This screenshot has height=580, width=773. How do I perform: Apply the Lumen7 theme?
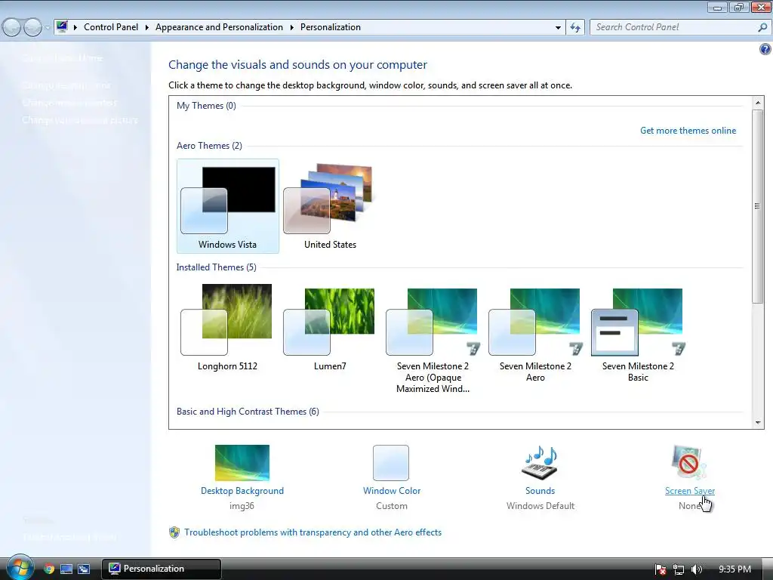click(x=330, y=328)
